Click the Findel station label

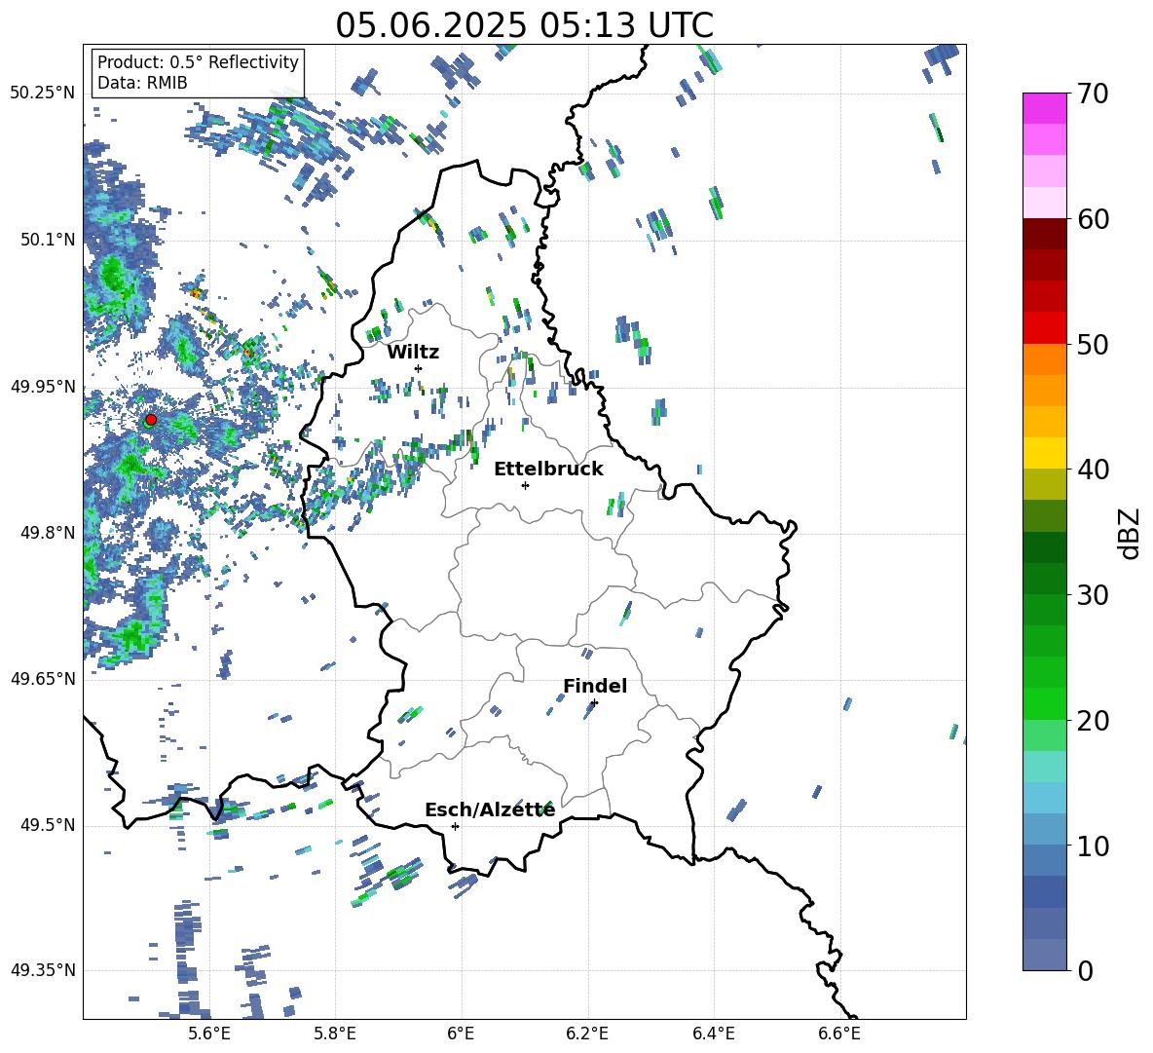595,686
